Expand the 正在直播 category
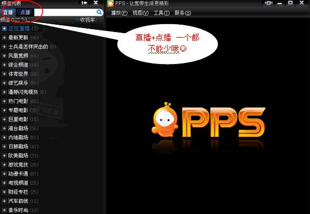Image resolution: width=310 pixels, height=214 pixels. point(4,29)
